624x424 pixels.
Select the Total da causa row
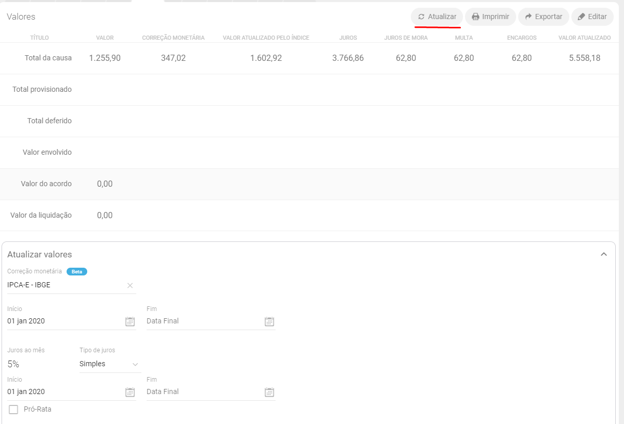49,58
